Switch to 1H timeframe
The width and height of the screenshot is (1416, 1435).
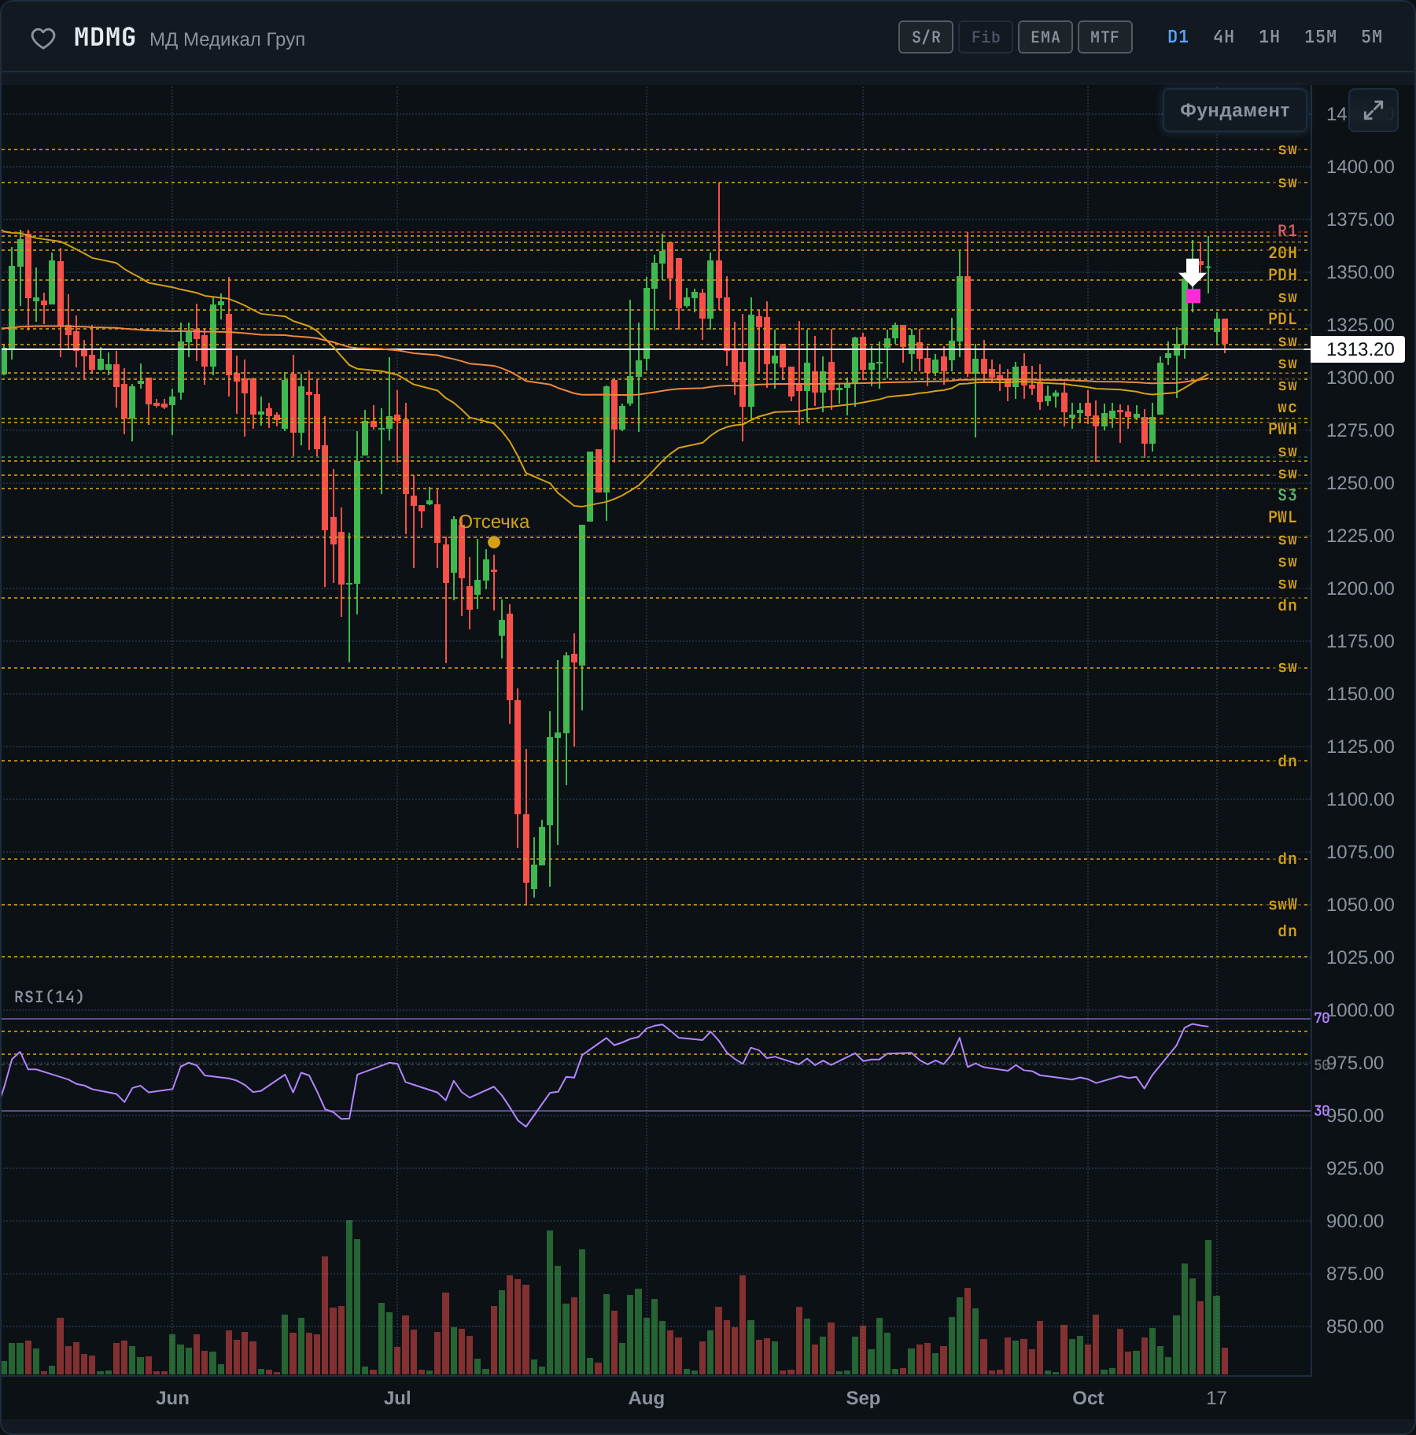click(1269, 37)
